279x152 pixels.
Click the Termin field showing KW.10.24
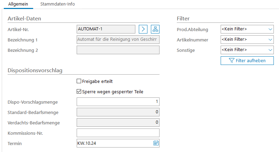(x=113, y=143)
